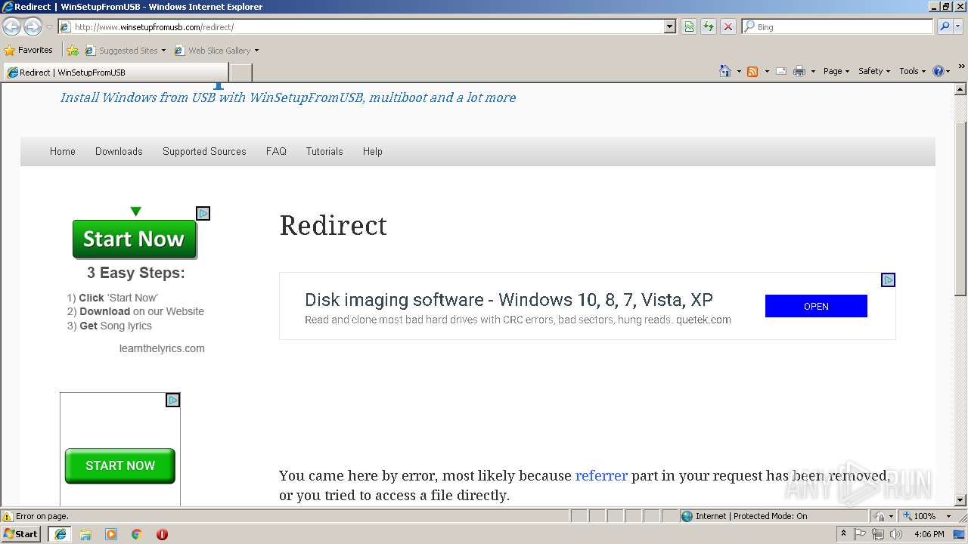The height and width of the screenshot is (544, 968).
Task: Stop loading with the red X icon
Action: tap(728, 26)
